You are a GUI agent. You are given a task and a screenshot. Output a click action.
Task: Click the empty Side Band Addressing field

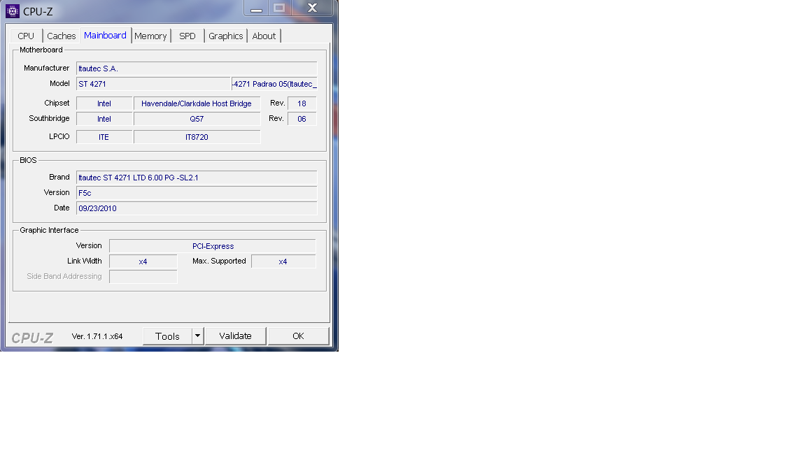point(143,277)
